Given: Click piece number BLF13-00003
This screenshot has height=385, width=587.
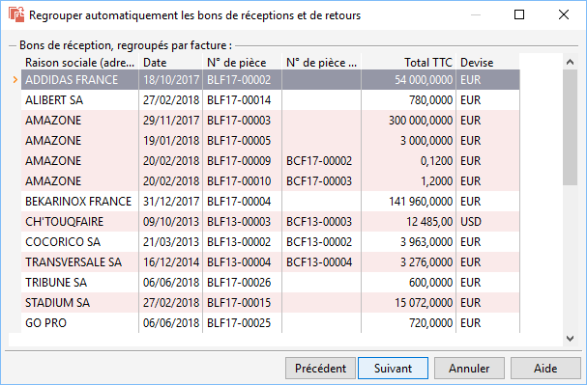Looking at the screenshot, I should tap(239, 221).
